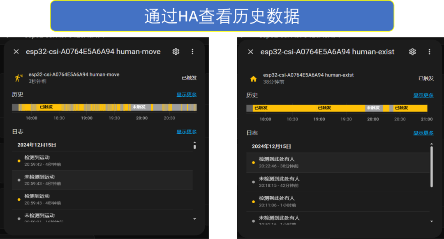
Task: Show more logbook for human-exist
Action: click(x=423, y=133)
